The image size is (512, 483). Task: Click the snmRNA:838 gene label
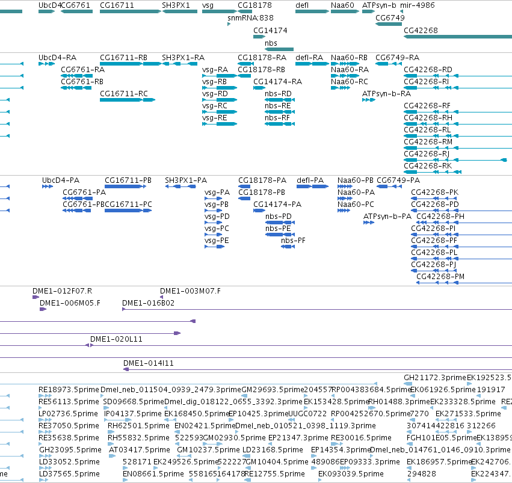[250, 17]
